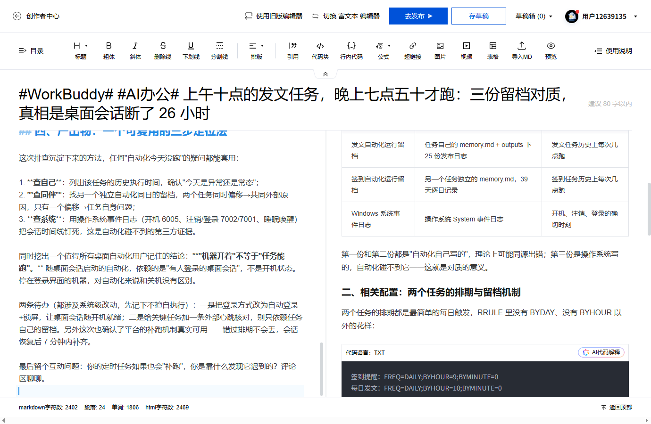Click the bottom scrollbar's right arrow

click(x=647, y=420)
